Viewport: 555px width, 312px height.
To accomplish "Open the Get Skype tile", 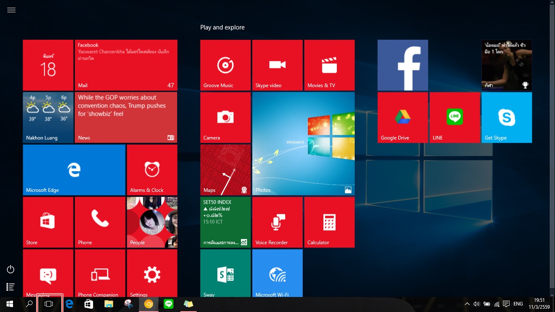I will pyautogui.click(x=507, y=117).
